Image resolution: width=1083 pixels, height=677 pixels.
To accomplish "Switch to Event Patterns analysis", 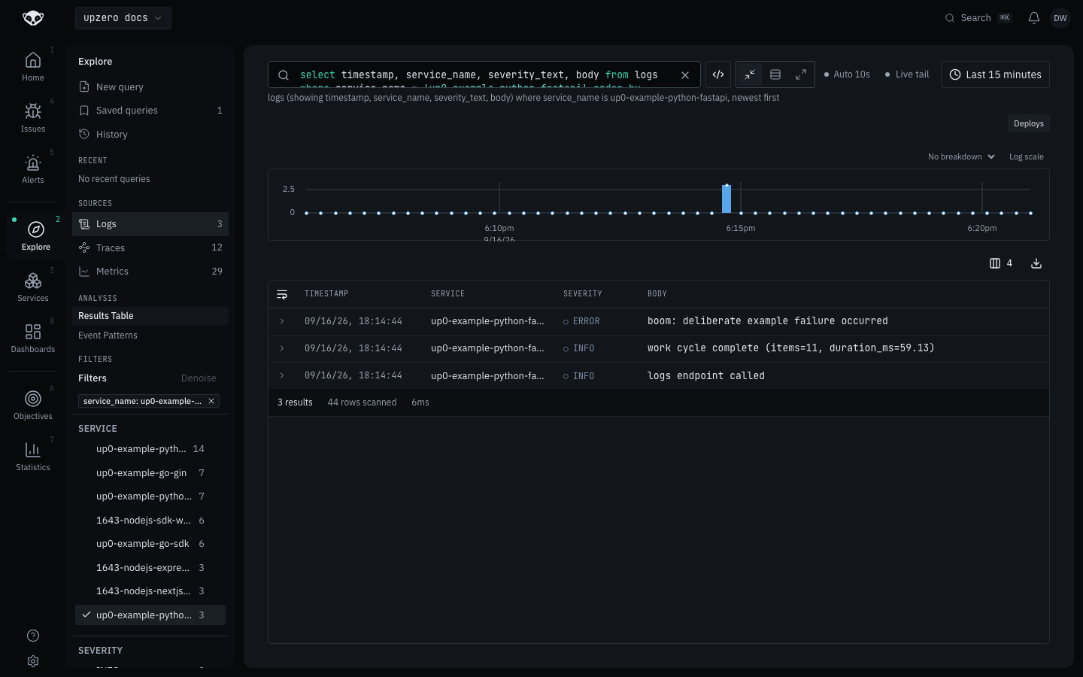I will tap(150, 335).
